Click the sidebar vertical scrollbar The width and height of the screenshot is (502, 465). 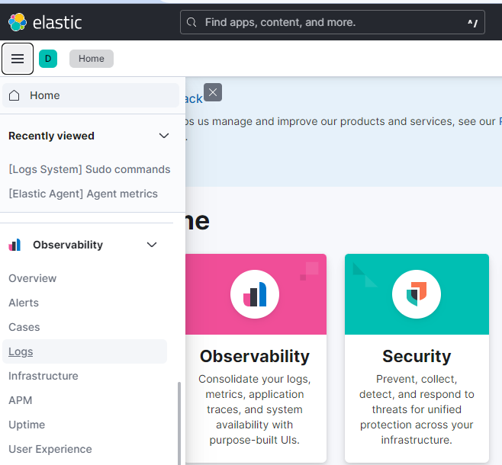179,423
